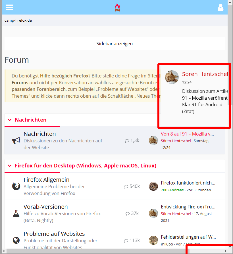Open the Firefox Allgemein forum

coord(46,180)
